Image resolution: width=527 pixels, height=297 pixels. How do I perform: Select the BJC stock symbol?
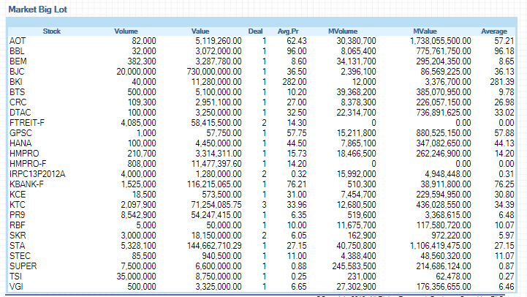[17, 72]
